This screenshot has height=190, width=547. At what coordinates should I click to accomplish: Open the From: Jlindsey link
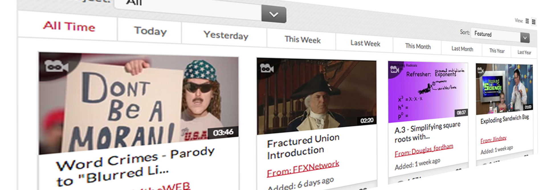pyautogui.click(x=493, y=139)
